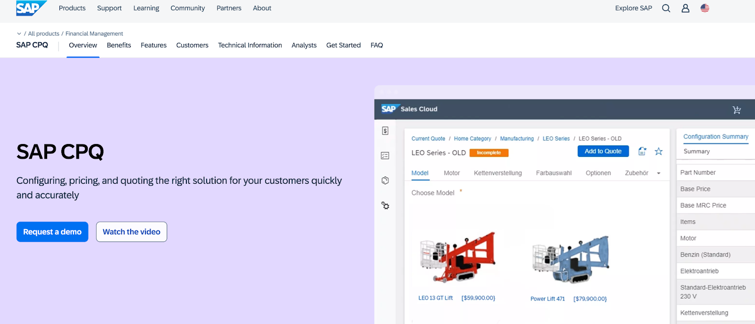Select the Overview tab

tap(83, 45)
